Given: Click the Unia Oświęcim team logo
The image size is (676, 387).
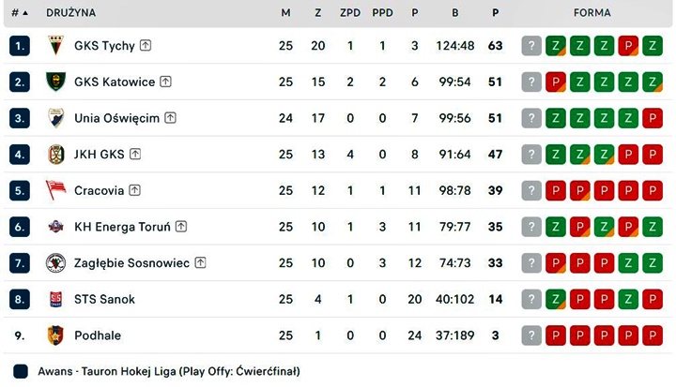Looking at the screenshot, I should [55, 118].
